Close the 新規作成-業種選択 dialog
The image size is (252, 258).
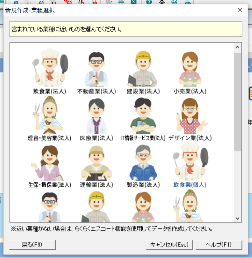coord(240,10)
